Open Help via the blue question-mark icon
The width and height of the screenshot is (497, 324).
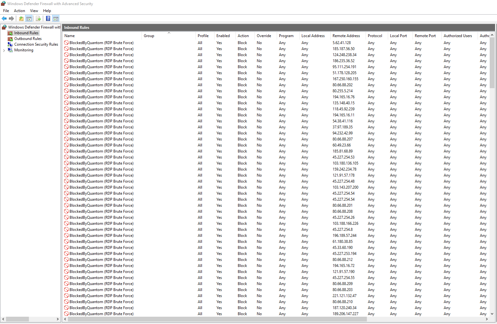coord(48,19)
